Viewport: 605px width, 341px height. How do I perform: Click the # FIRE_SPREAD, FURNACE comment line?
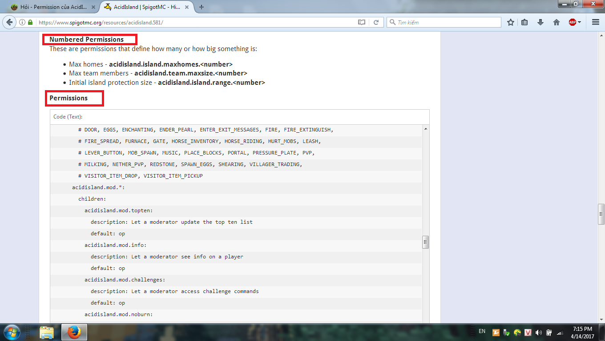(200, 141)
